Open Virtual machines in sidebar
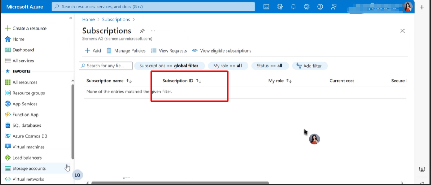Viewport: 431px width, 185px height. click(x=25, y=147)
